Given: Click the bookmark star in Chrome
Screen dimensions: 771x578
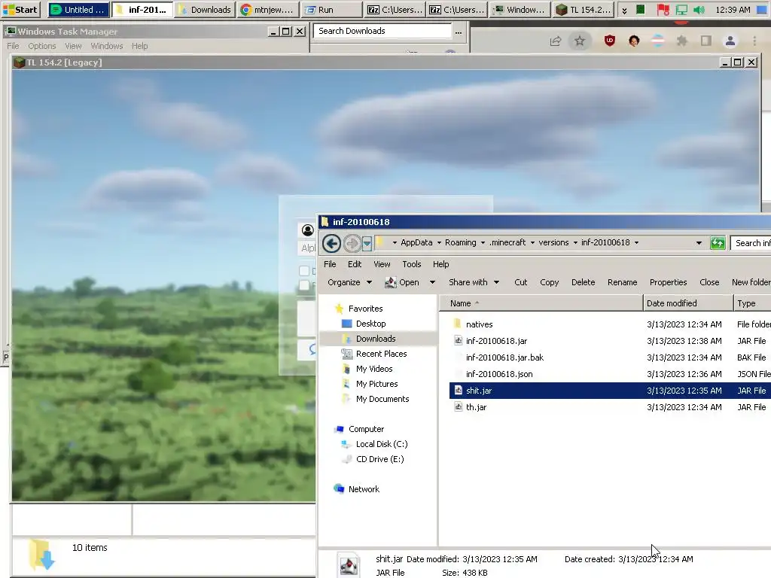Looking at the screenshot, I should [580, 41].
